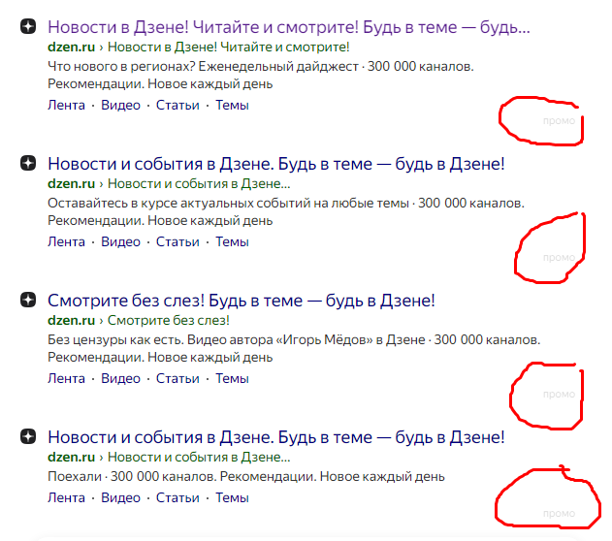This screenshot has height=541, width=612.
Task: Open Лента under the 'Смотрите без слез!' result
Action: [x=66, y=379]
